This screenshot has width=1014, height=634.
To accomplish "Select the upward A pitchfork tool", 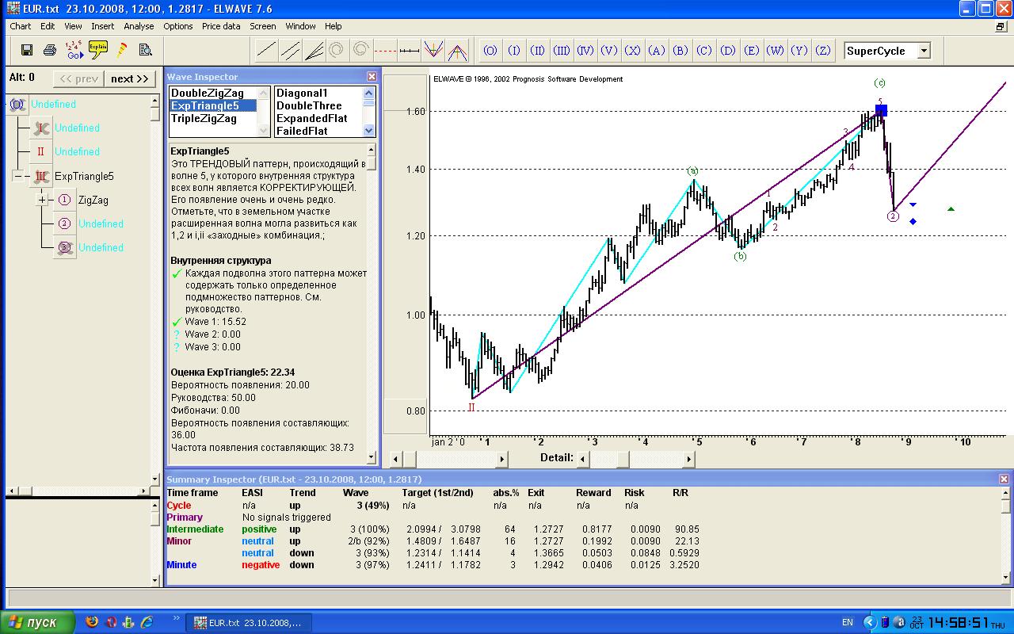I will coord(457,51).
